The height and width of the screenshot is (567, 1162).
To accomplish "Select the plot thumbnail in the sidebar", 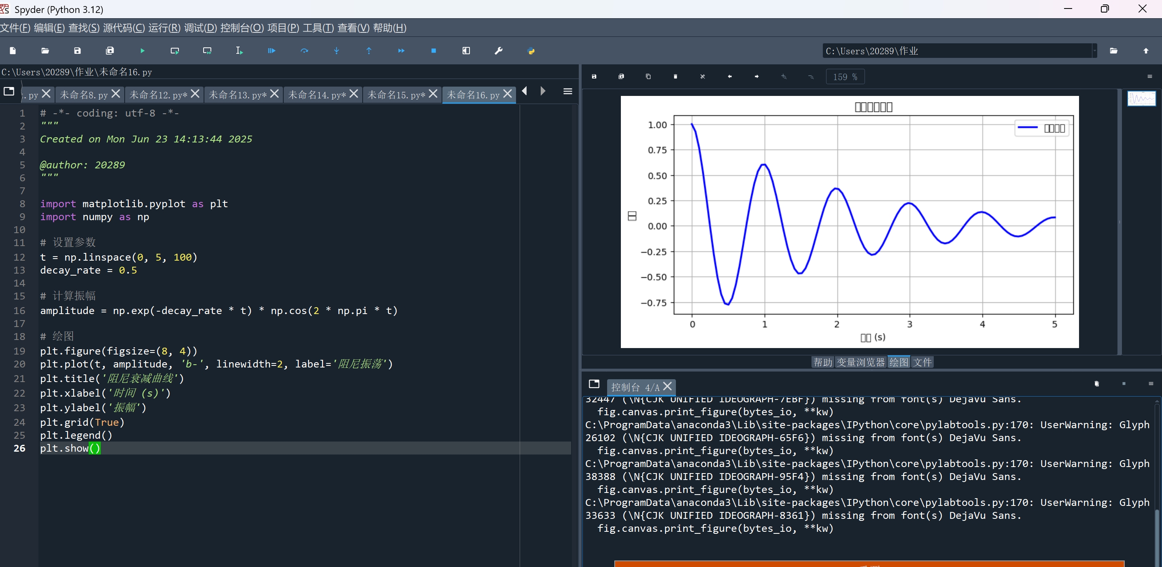I will coord(1141,98).
